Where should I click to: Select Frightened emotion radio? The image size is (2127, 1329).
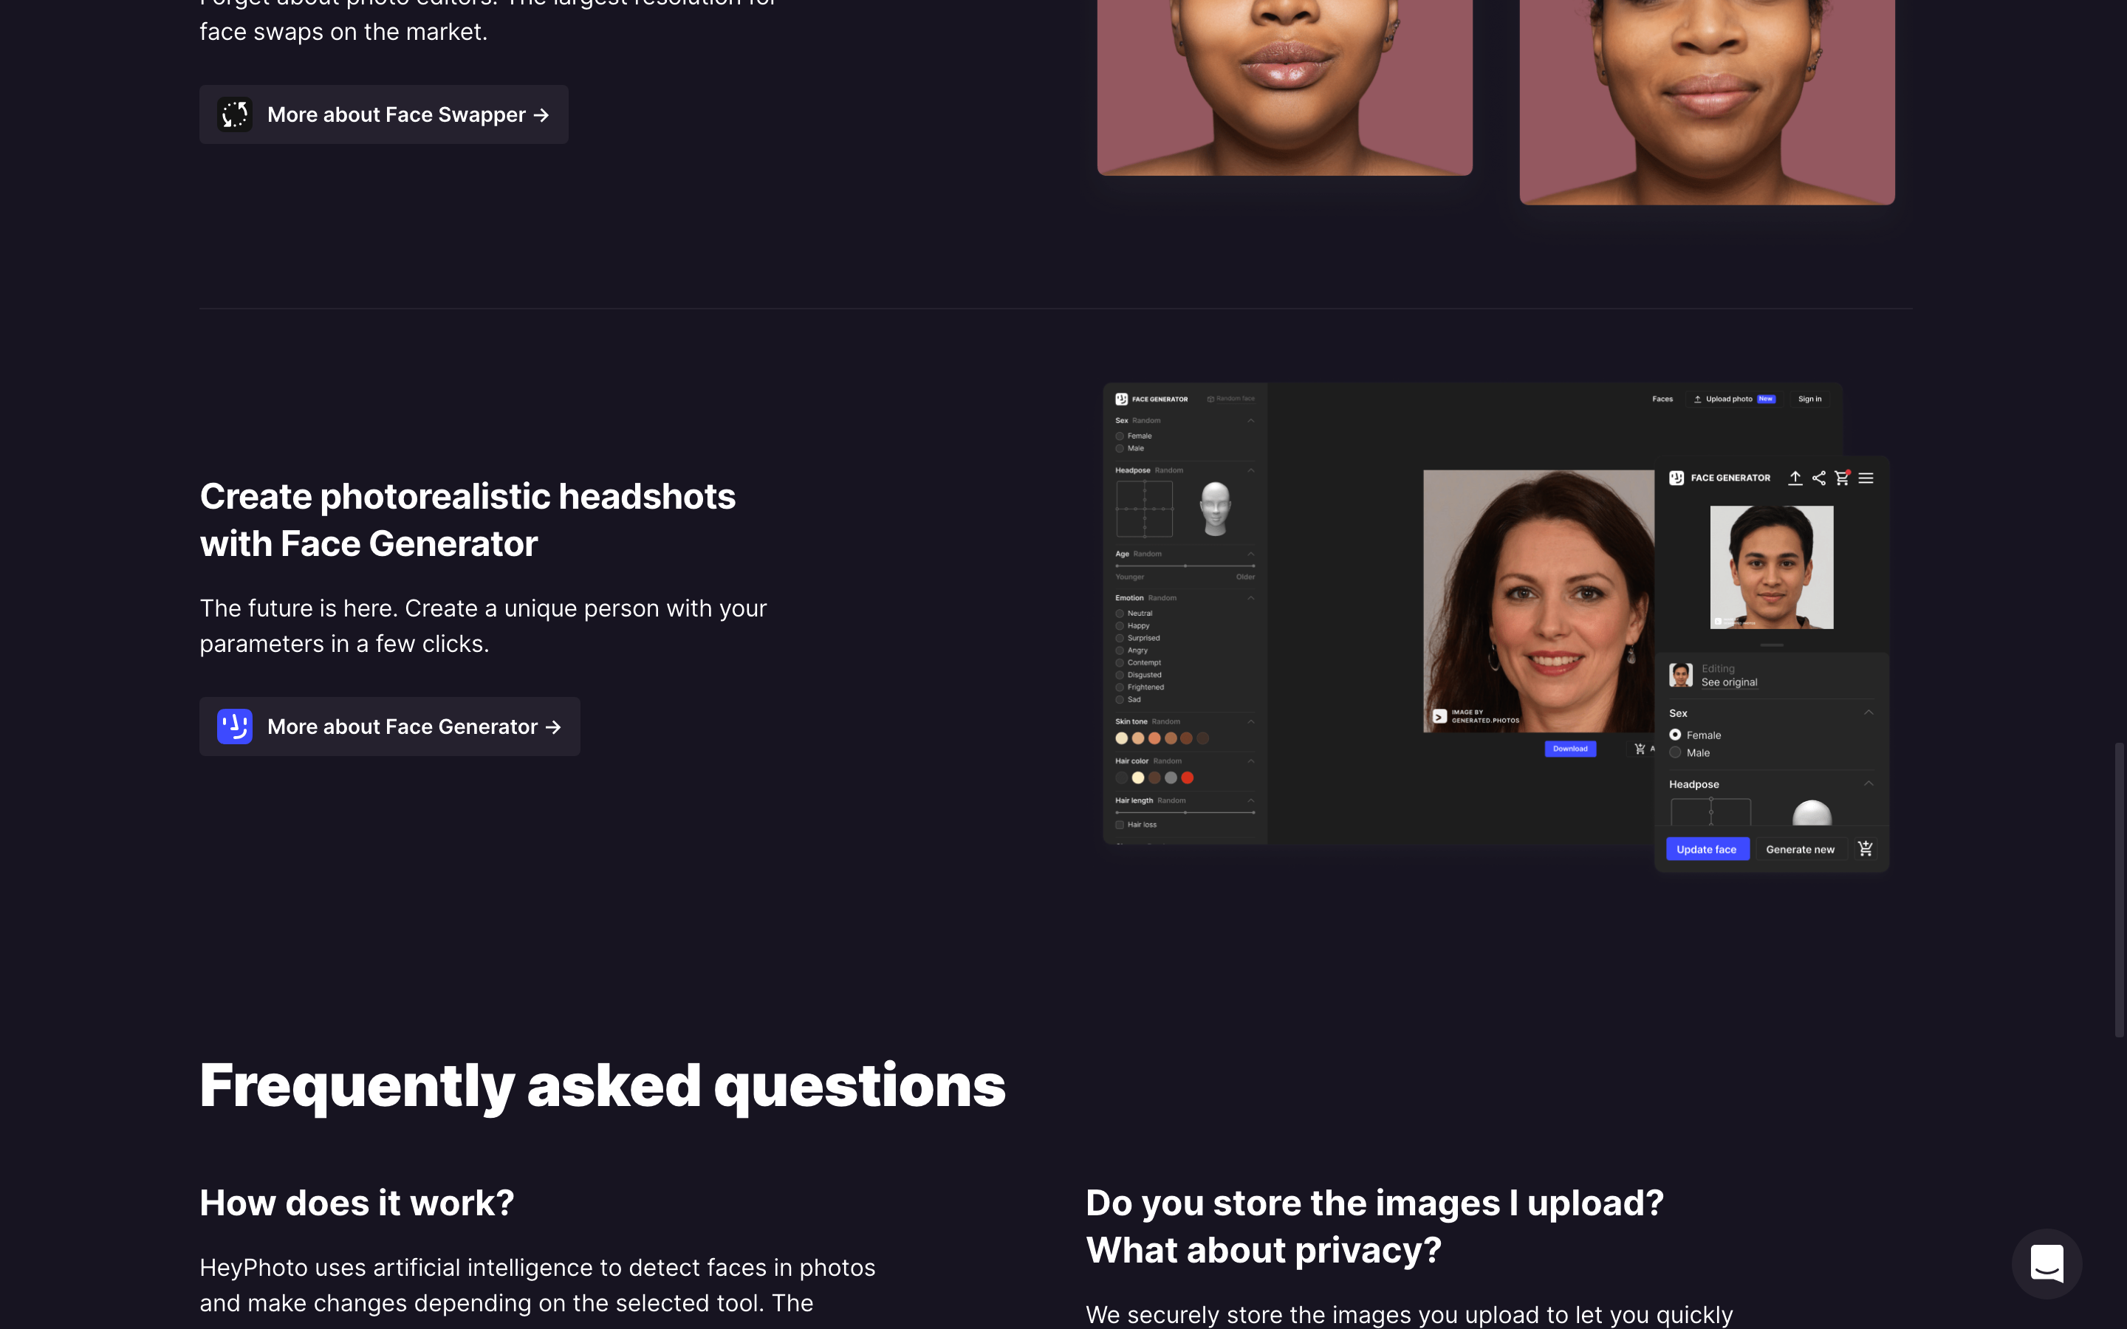1120,687
